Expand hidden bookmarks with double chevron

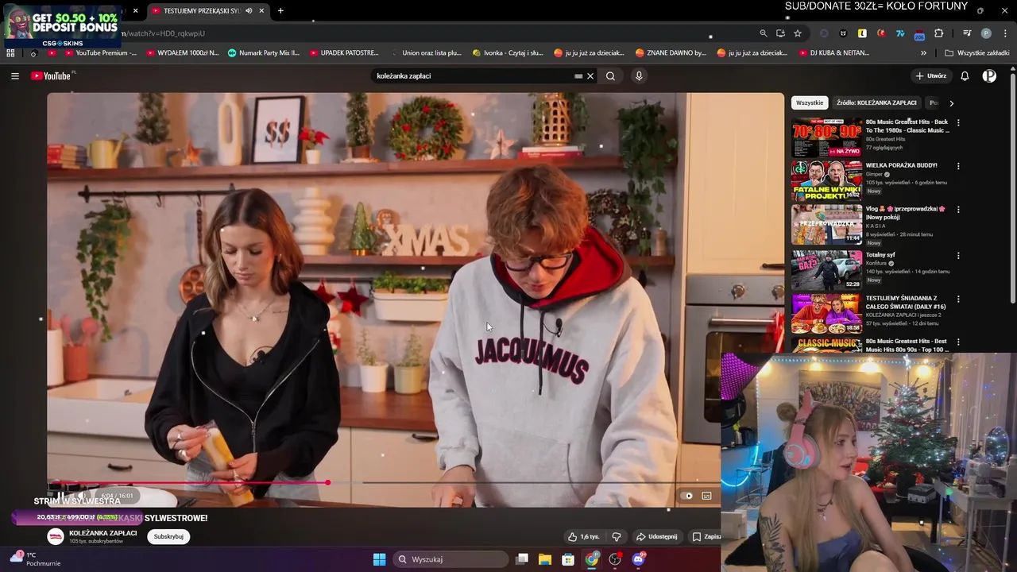tap(923, 53)
